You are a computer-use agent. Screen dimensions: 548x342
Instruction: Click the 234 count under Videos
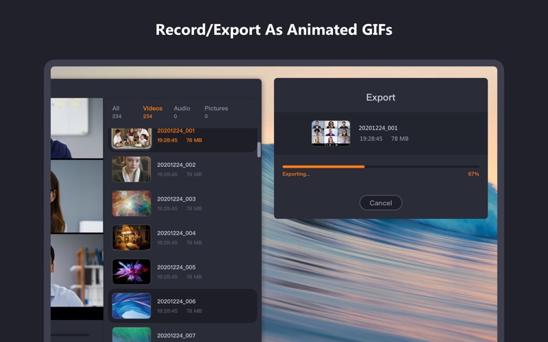(x=147, y=116)
